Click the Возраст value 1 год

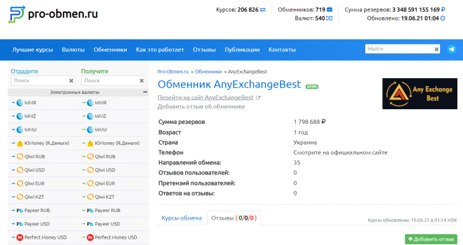click(301, 133)
